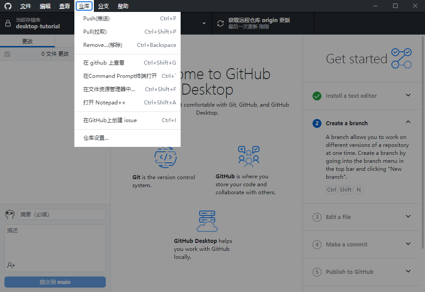The width and height of the screenshot is (425, 292).
Task: Open the 帮助 menu
Action: tap(123, 6)
